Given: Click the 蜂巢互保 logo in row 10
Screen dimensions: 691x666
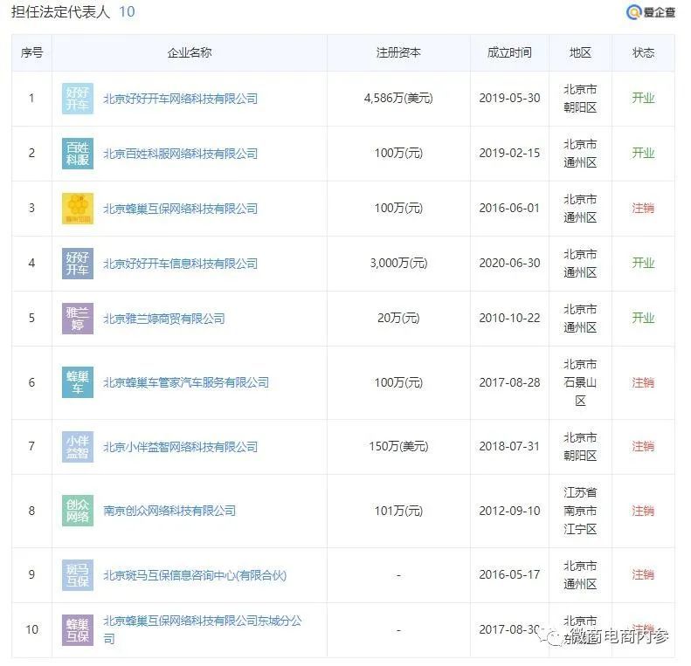Looking at the screenshot, I should coord(78,630).
